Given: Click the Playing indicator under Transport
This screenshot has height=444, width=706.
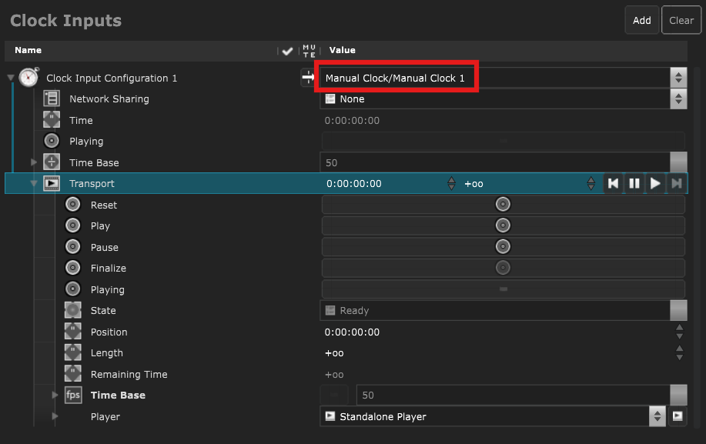Looking at the screenshot, I should click(503, 289).
